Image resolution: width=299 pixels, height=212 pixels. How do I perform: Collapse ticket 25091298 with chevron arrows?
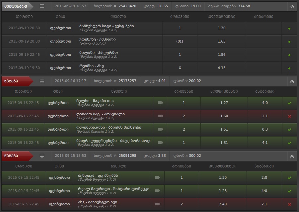coord(292,156)
